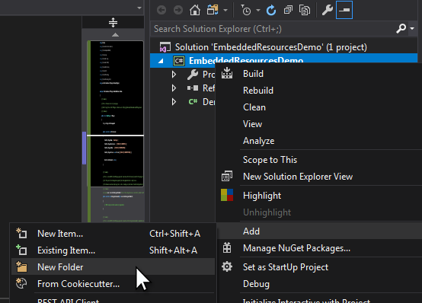Click the New Folder icon
This screenshot has width=422, height=303.
pyautogui.click(x=21, y=266)
